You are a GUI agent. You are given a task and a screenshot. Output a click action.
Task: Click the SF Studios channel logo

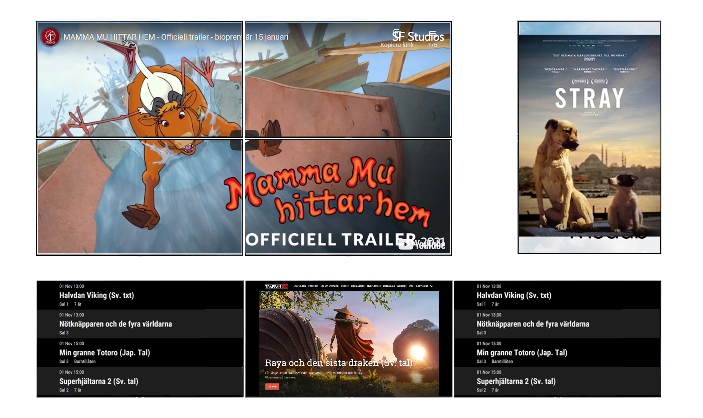point(50,37)
